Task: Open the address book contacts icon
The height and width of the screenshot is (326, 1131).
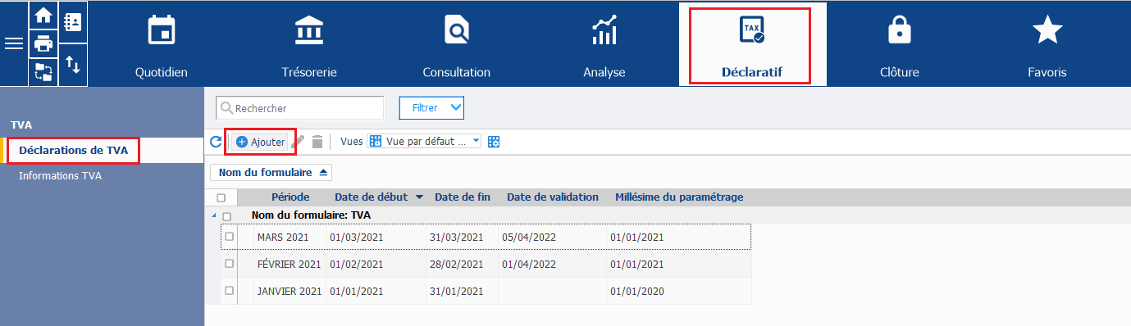Action: click(73, 23)
